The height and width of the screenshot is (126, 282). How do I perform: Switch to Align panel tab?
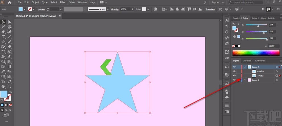(263, 18)
